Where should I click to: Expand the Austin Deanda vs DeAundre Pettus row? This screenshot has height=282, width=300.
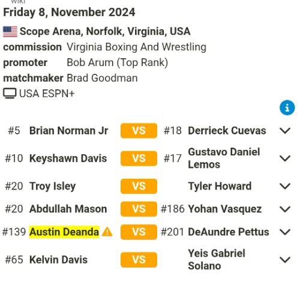(x=285, y=232)
